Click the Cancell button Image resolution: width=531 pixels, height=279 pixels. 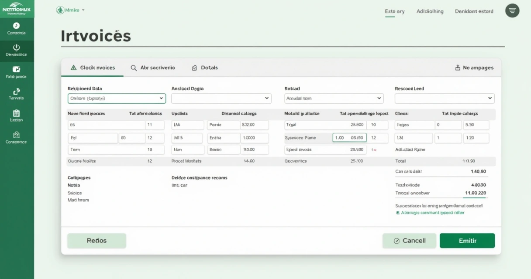click(x=409, y=241)
